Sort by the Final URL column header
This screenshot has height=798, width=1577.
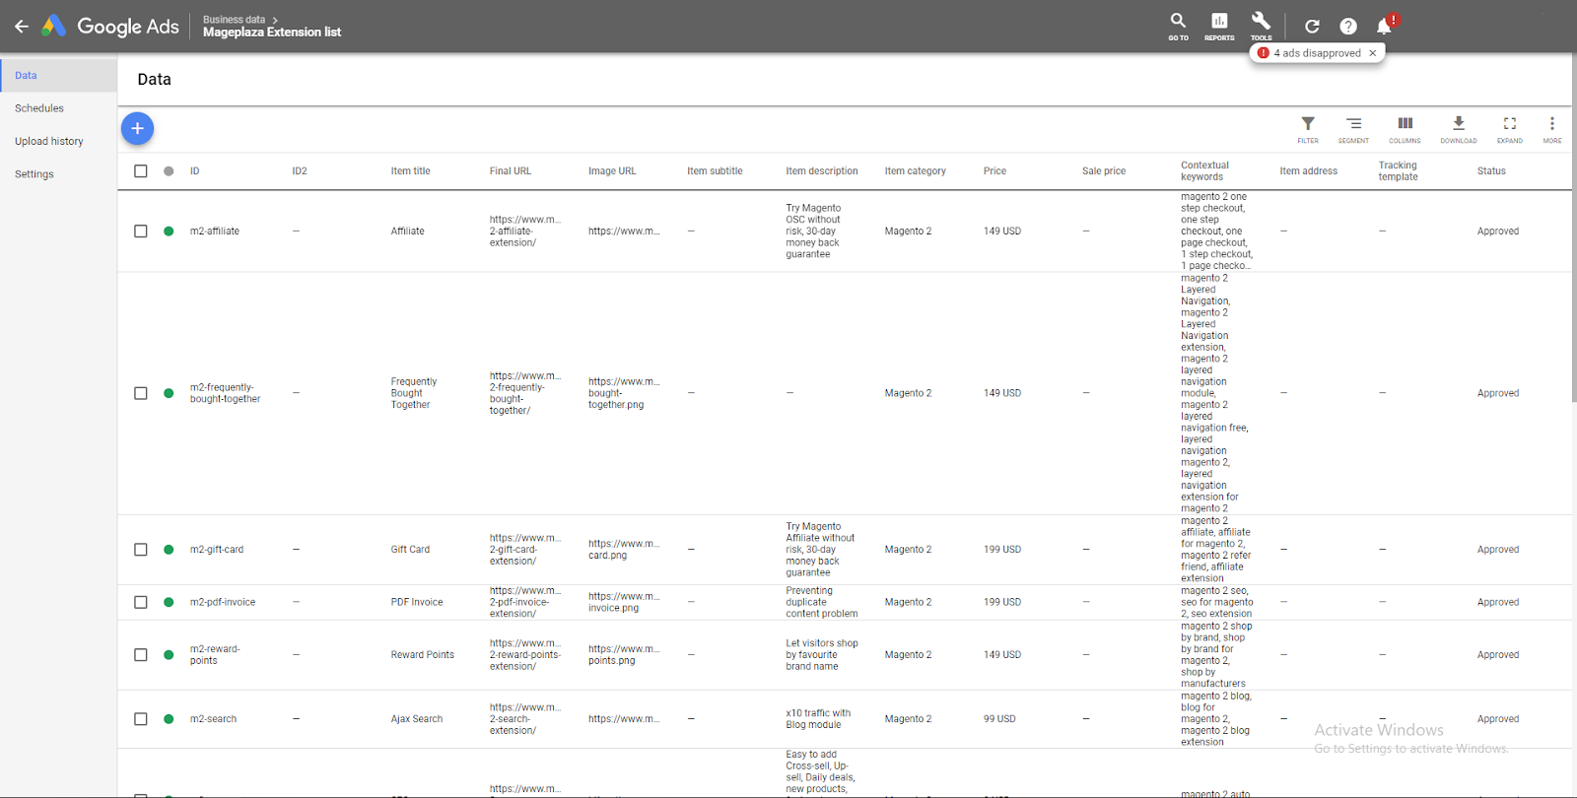pyautogui.click(x=511, y=171)
